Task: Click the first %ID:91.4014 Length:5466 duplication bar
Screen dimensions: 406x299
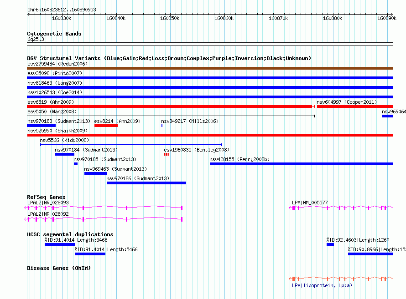Action: coord(60,244)
